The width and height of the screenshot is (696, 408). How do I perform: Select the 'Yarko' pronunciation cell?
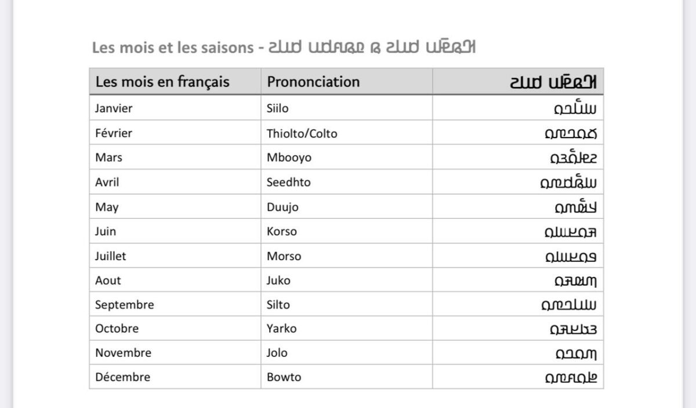pyautogui.click(x=282, y=328)
